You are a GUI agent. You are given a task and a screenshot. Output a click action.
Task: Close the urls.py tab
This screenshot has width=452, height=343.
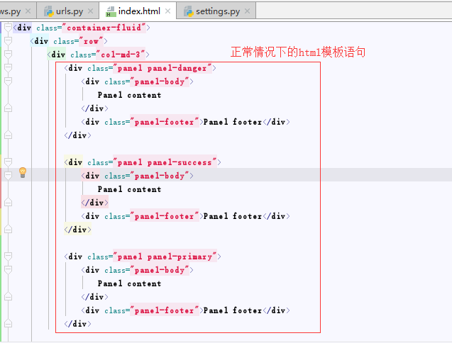pos(90,11)
